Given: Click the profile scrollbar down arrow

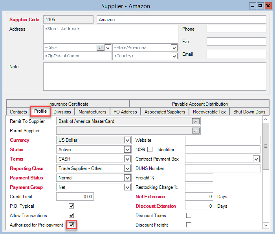Looking at the screenshot, I should pos(266,225).
